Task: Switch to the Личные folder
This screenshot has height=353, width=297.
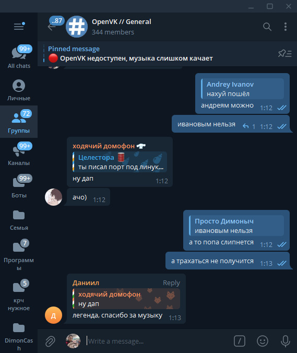Action: pos(19,90)
